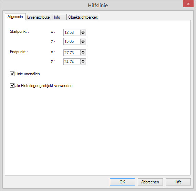
Task: Focus the Endpunkt y input field
Action: tap(72, 62)
